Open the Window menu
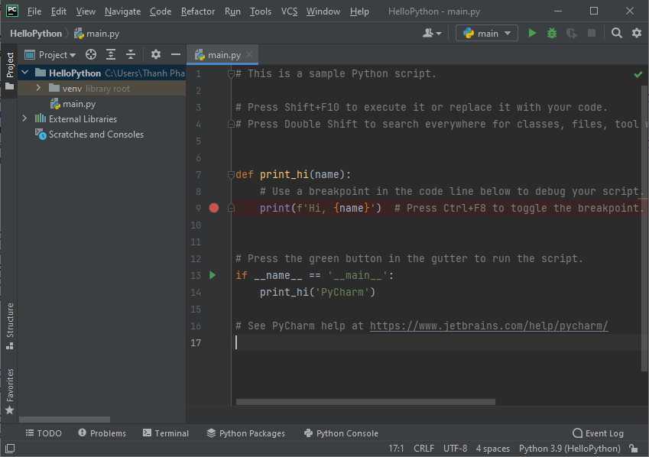The height and width of the screenshot is (457, 649). pos(323,11)
